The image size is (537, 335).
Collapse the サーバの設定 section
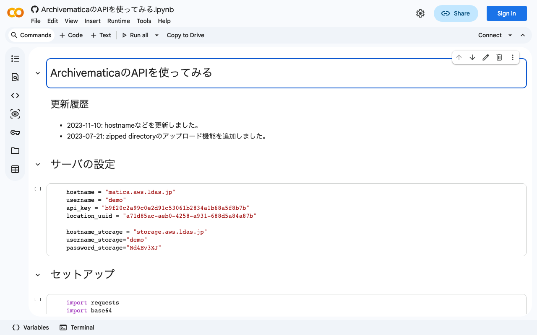click(37, 164)
